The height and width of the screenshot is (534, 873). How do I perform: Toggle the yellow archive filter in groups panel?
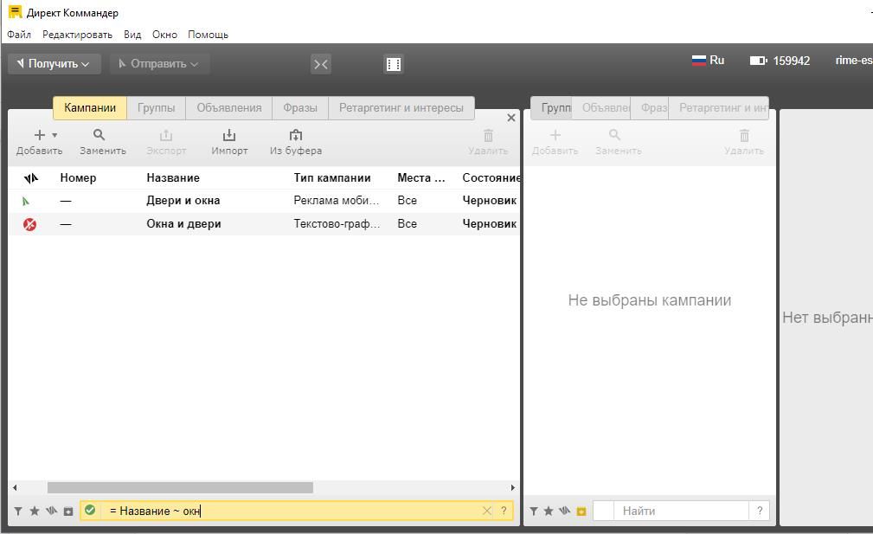[581, 511]
